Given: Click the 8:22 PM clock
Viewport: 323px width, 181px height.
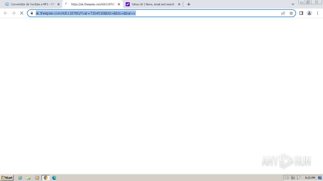Looking at the screenshot, I should 310,178.
